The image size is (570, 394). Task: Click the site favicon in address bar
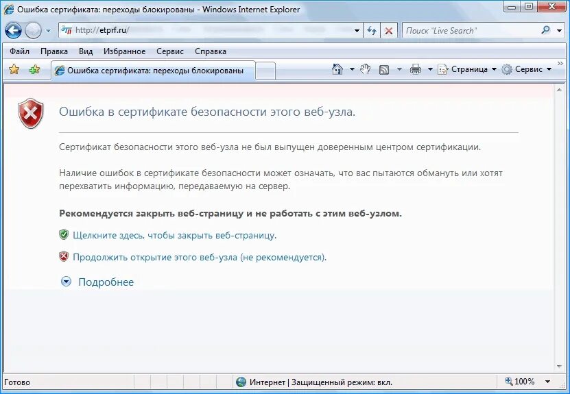point(66,30)
